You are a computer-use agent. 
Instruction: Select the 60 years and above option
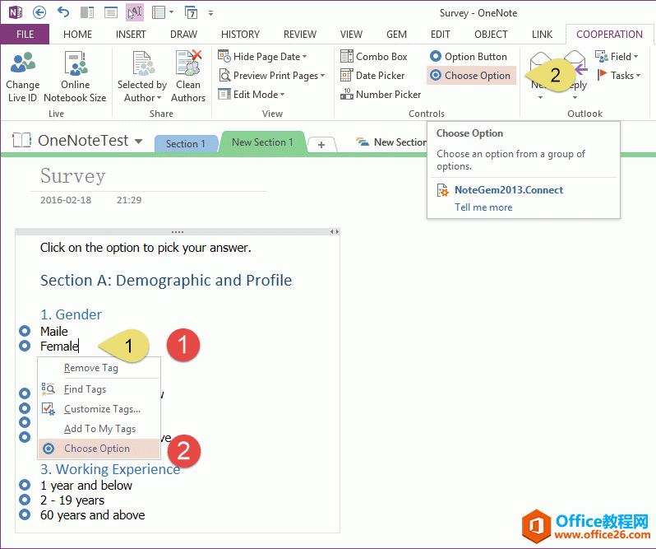[x=25, y=514]
